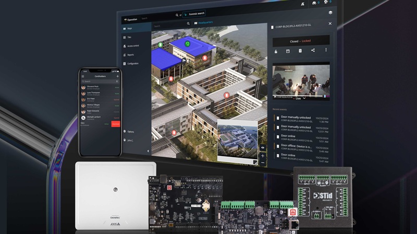The height and width of the screenshot is (234, 417).
Task: Open the Maps item in the sidebar
Action: [137, 28]
